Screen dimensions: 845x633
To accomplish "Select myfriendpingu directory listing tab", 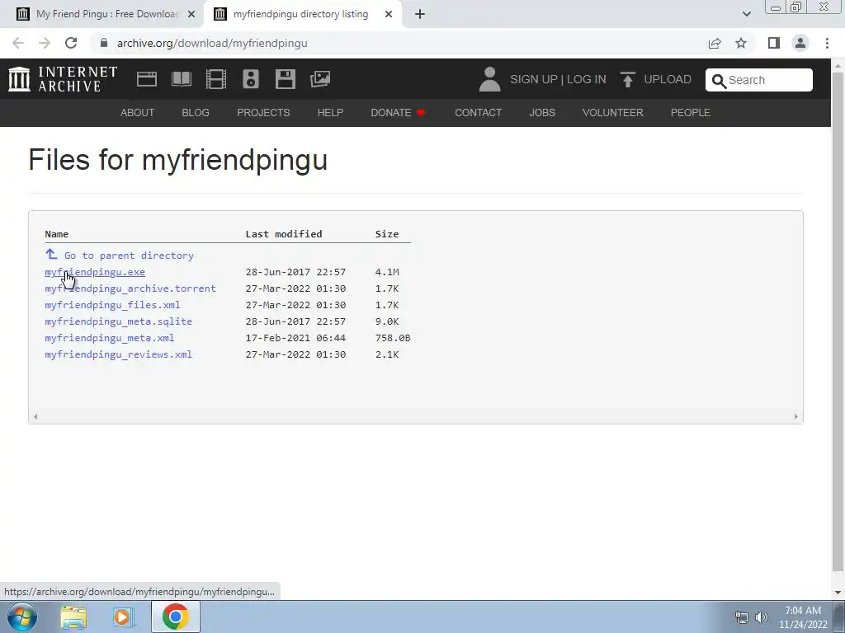I will pos(300,15).
